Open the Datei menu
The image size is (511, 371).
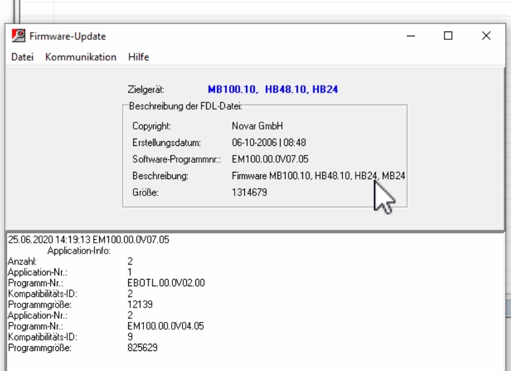[x=22, y=57]
